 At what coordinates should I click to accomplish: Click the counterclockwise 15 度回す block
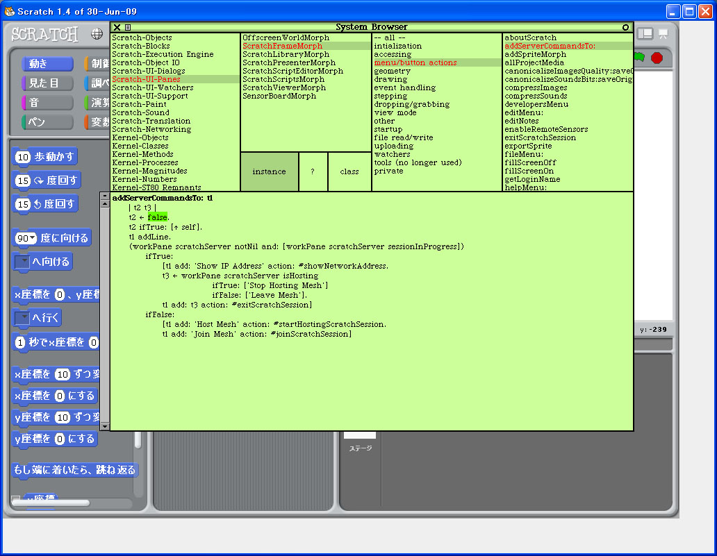[x=45, y=204]
